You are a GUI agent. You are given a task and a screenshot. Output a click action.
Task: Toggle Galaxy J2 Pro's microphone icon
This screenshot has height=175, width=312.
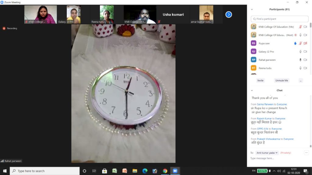click(x=300, y=52)
